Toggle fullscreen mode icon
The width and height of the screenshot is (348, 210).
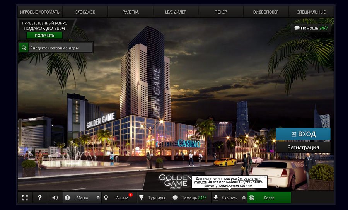click(25, 198)
